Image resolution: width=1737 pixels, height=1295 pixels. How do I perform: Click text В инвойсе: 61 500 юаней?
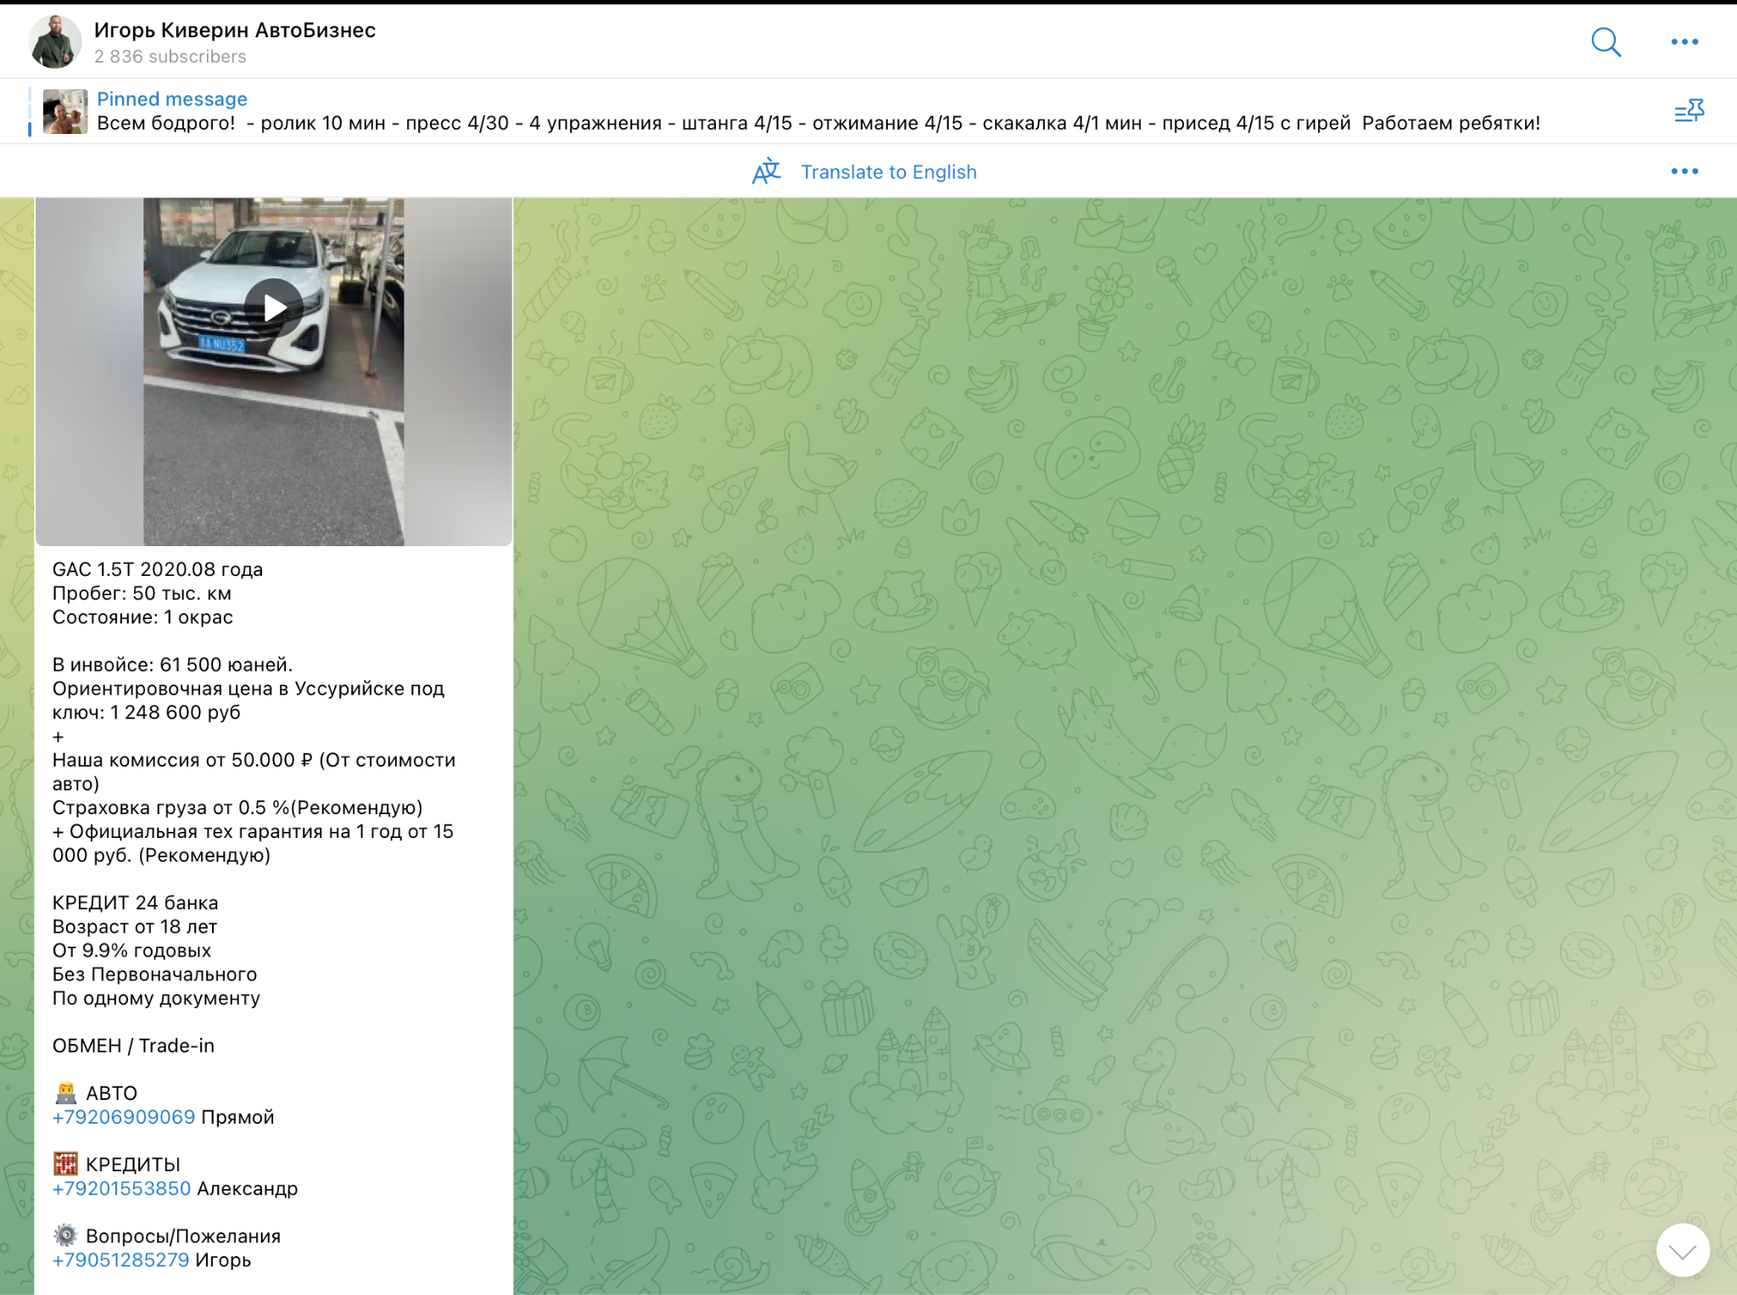[x=172, y=664]
